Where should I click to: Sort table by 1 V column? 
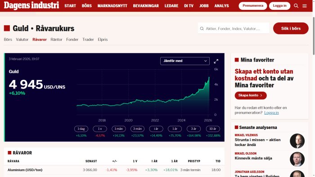[135, 161]
